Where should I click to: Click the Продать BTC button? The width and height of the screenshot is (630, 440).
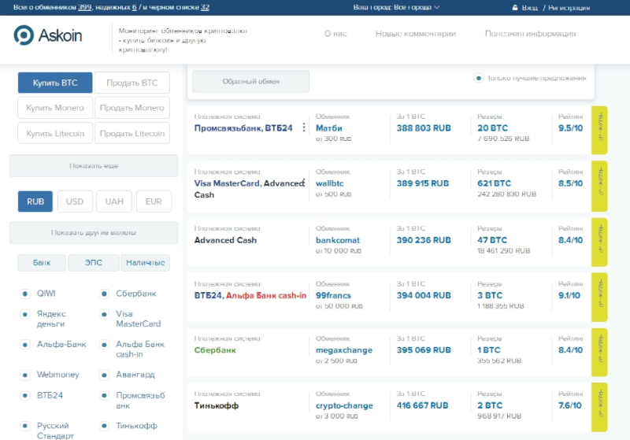tap(132, 83)
